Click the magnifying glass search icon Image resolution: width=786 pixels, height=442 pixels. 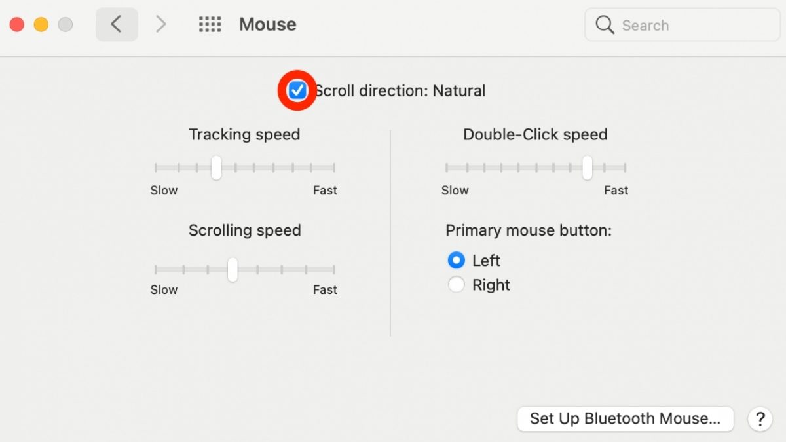click(x=605, y=26)
